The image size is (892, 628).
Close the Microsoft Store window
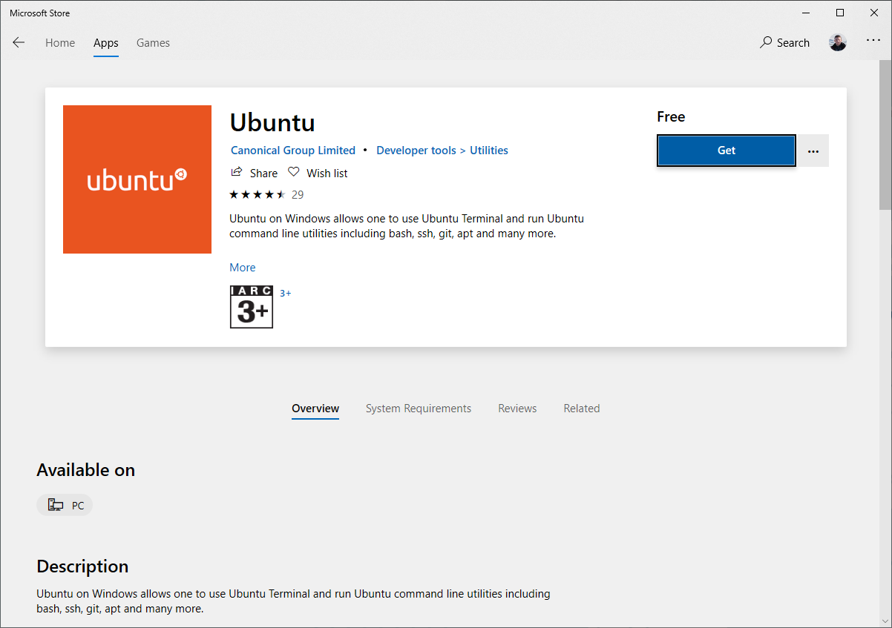pos(874,13)
